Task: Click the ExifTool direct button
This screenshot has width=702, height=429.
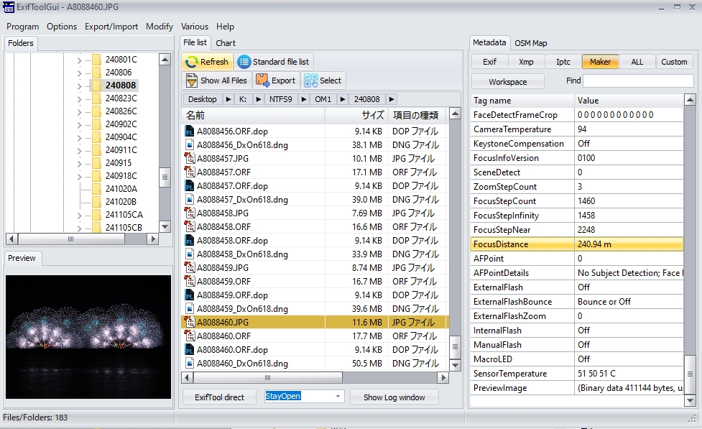Action: pos(219,397)
